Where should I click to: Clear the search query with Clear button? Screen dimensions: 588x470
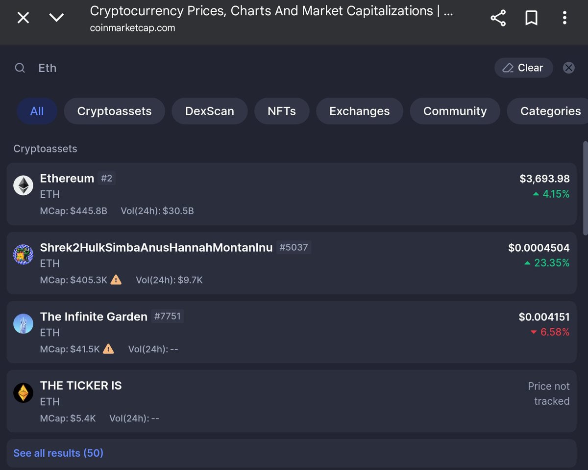pyautogui.click(x=523, y=68)
